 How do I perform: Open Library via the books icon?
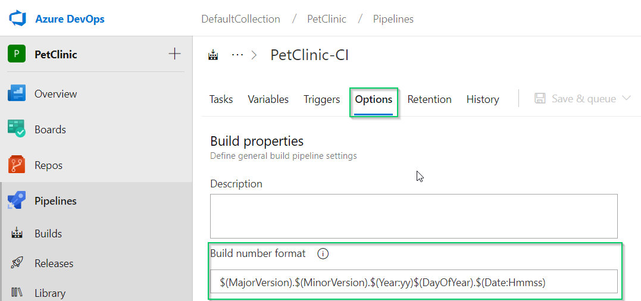tap(17, 293)
